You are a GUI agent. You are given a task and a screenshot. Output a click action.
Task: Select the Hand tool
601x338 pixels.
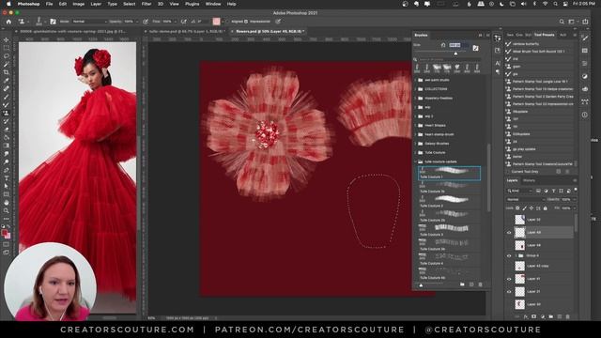click(x=7, y=203)
